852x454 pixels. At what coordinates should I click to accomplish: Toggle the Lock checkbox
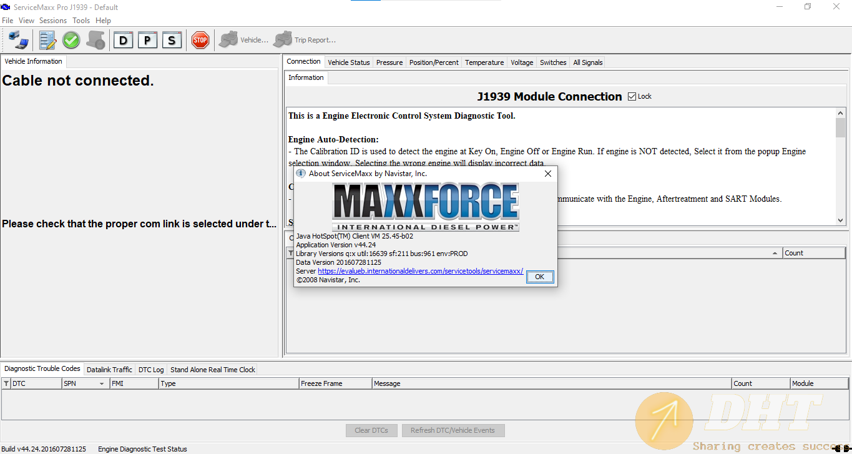[x=632, y=96]
